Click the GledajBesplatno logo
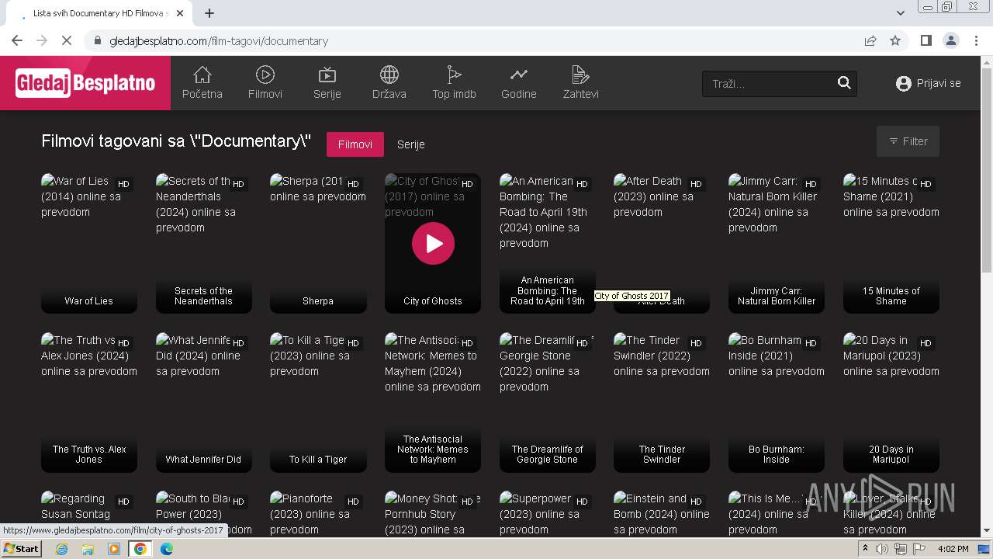This screenshot has width=993, height=559. pos(85,83)
